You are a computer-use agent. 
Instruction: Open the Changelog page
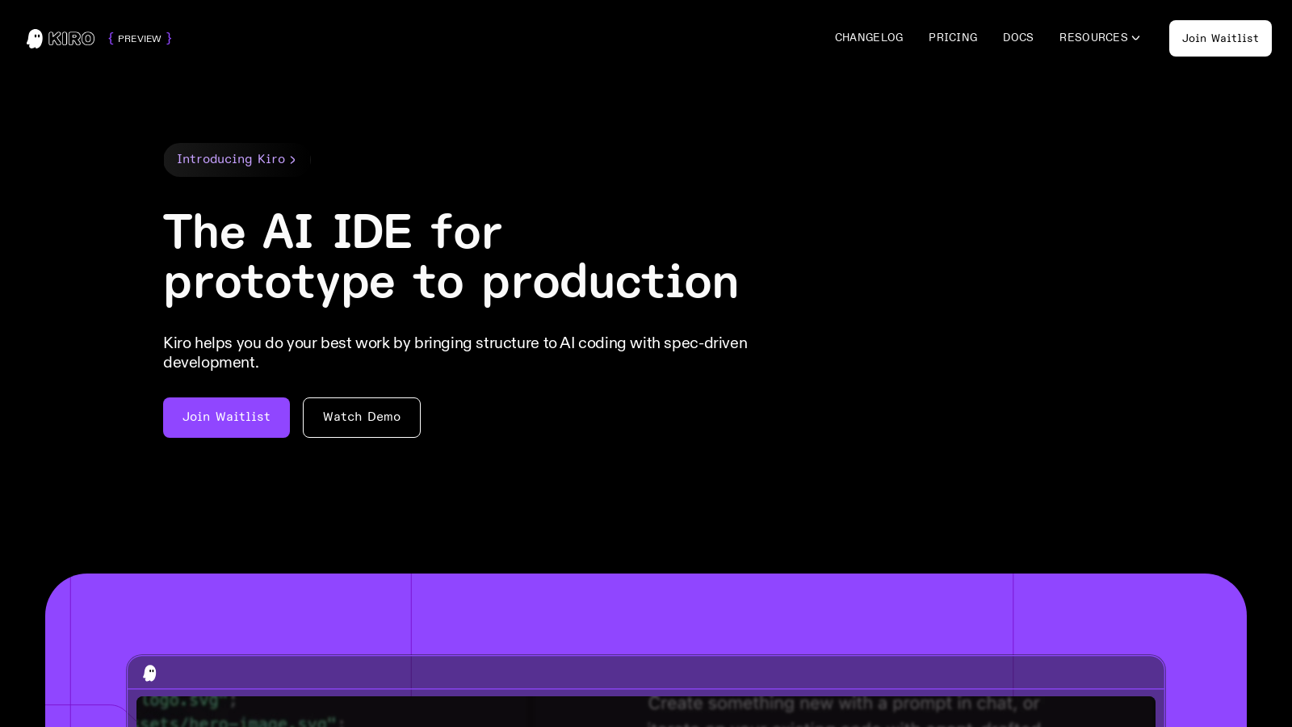pyautogui.click(x=869, y=38)
